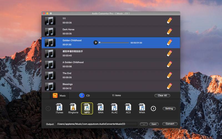Show previous formats with the left arrow
Screen dimensions: 222x139
pyautogui.click(x=48, y=108)
